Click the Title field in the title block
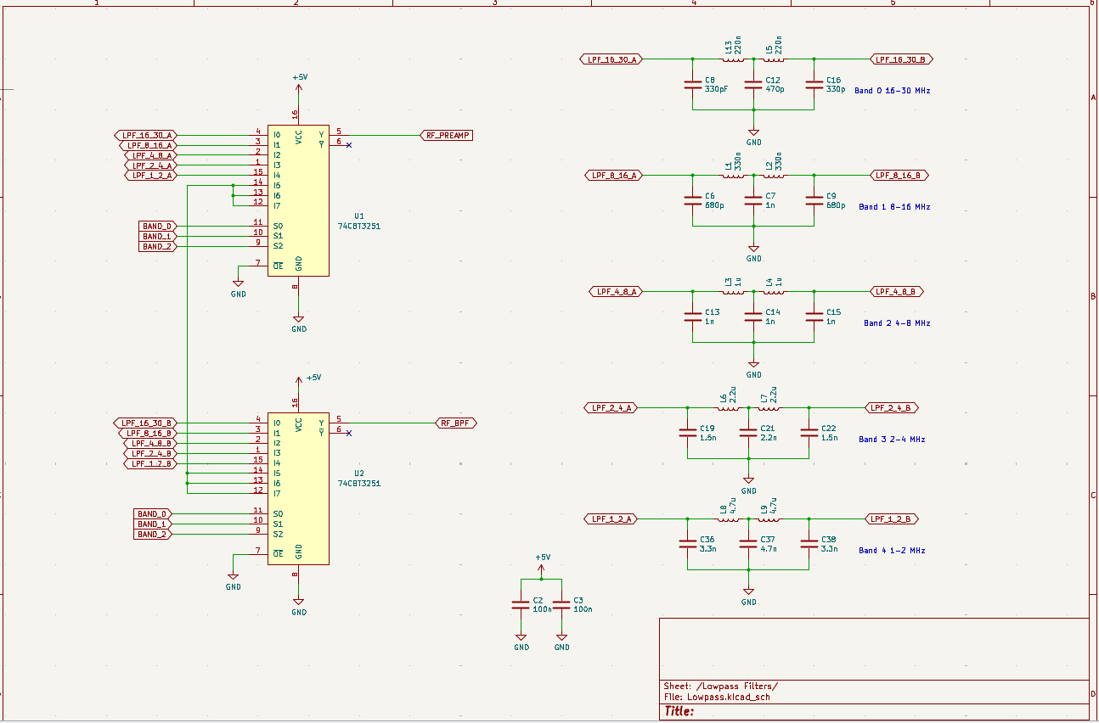 pos(679,711)
